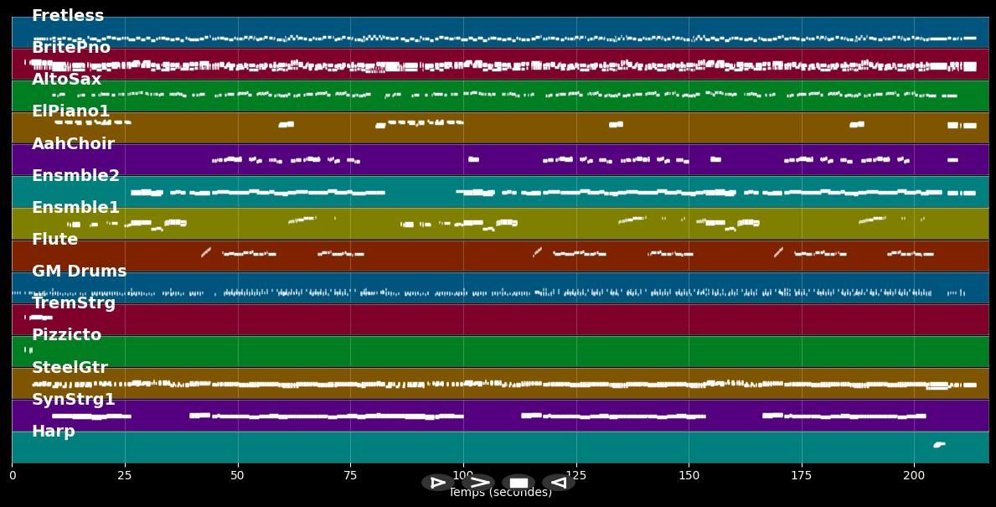The image size is (996, 507).
Task: Click the Flute track name
Action: [54, 240]
